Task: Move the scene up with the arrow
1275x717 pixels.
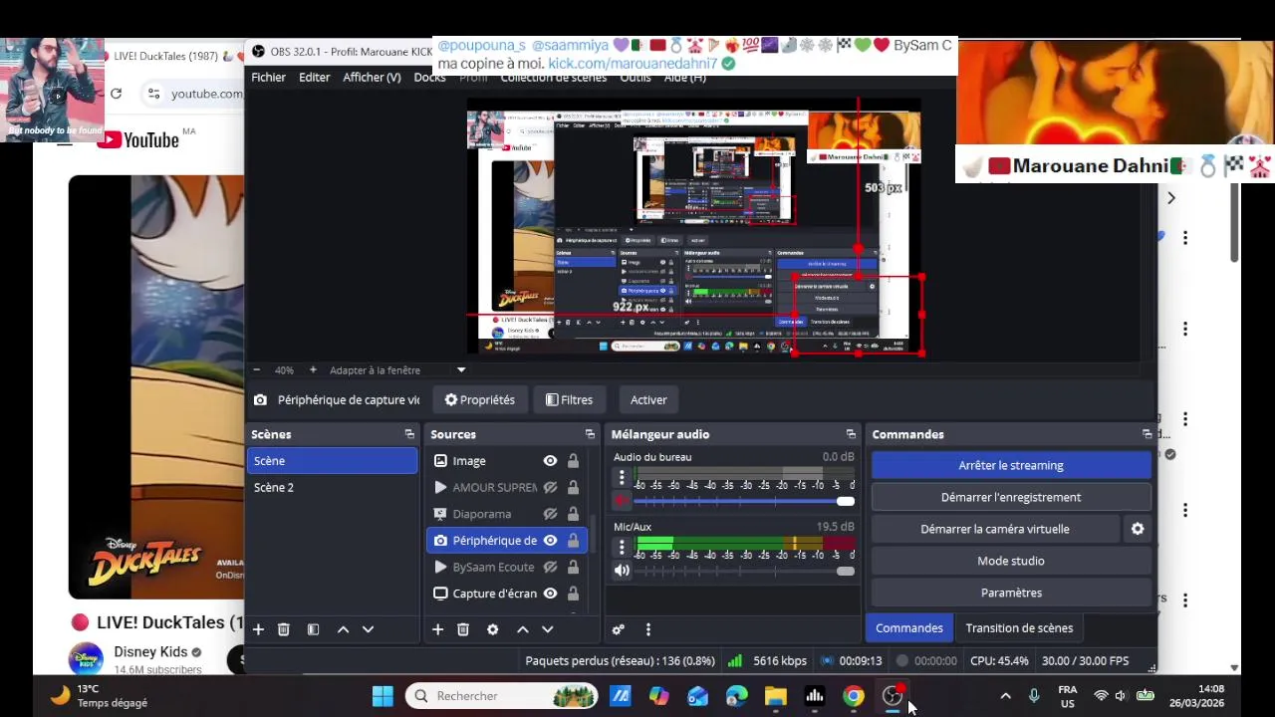Action: [343, 629]
